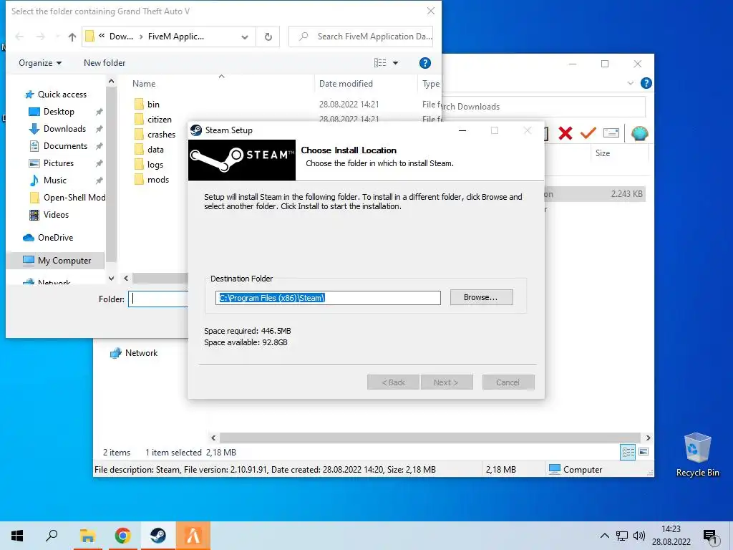
Task: Select the mods folder
Action: click(158, 180)
